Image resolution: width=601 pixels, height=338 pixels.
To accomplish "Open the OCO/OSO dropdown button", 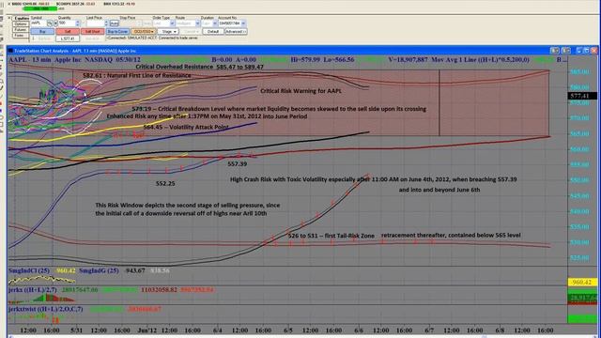I will (x=144, y=31).
